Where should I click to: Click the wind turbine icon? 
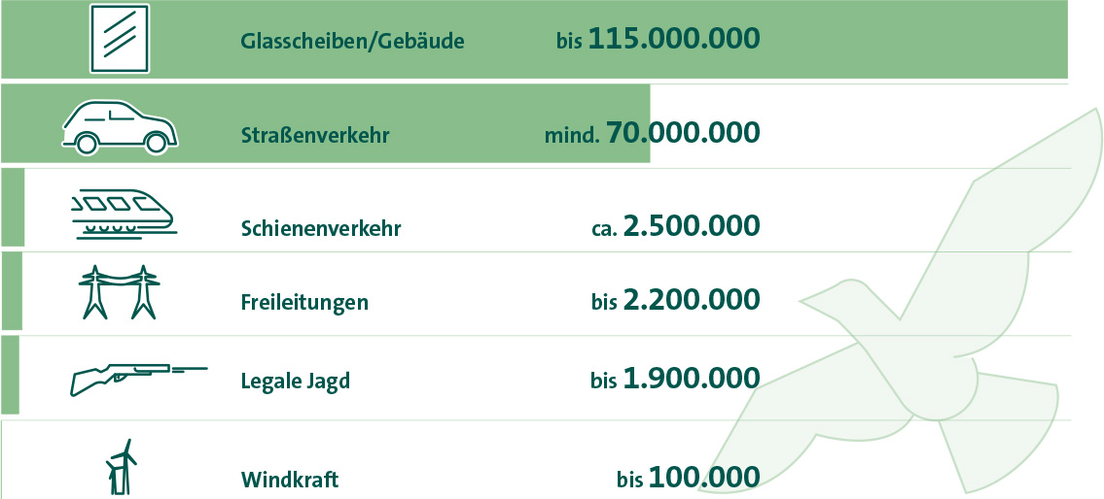click(x=121, y=466)
